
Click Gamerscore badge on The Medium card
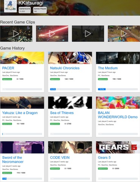[103, 79]
